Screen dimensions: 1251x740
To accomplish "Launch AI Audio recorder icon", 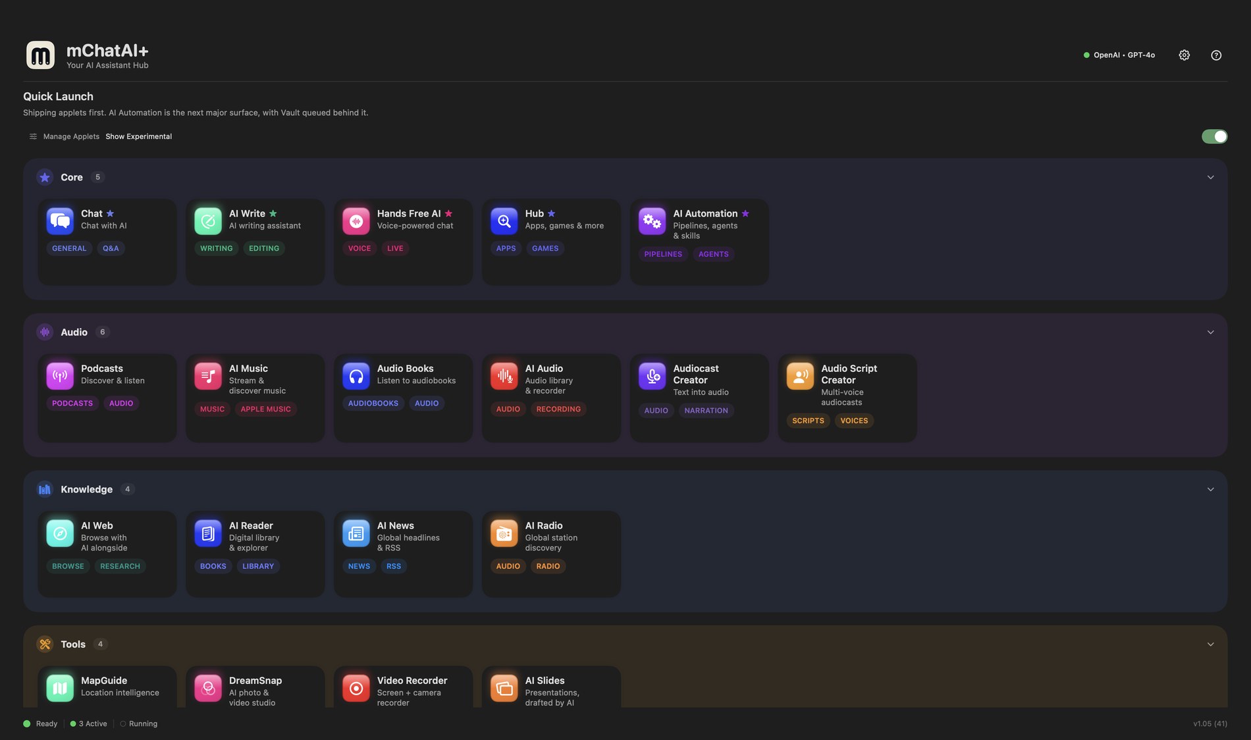I will pos(504,376).
